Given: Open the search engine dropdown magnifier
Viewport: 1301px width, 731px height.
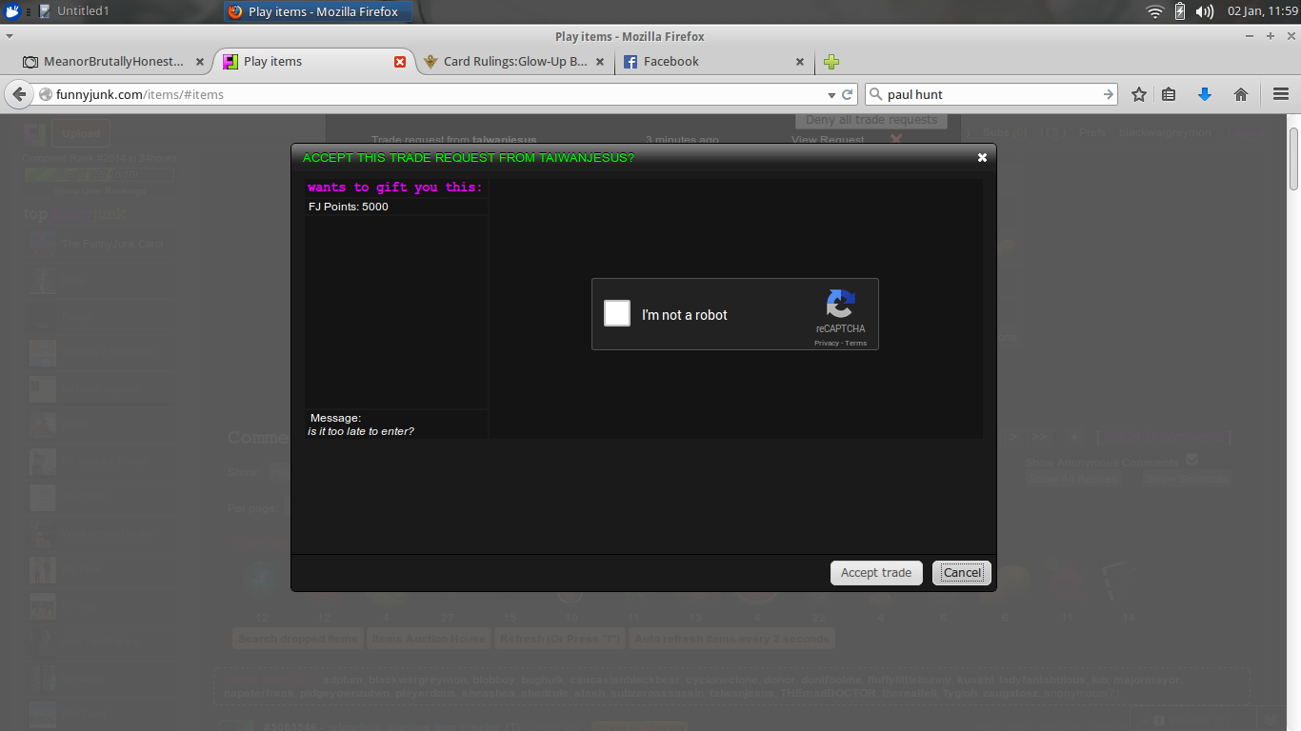Looking at the screenshot, I should [x=876, y=94].
